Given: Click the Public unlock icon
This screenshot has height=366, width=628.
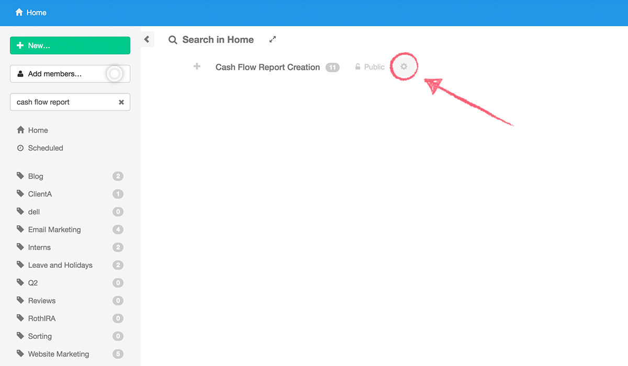Looking at the screenshot, I should [358, 67].
